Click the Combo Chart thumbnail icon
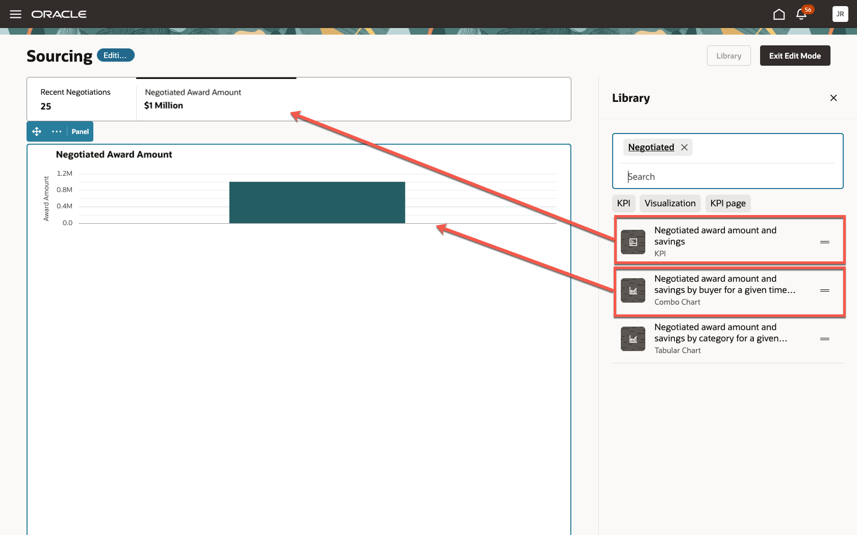 633,290
